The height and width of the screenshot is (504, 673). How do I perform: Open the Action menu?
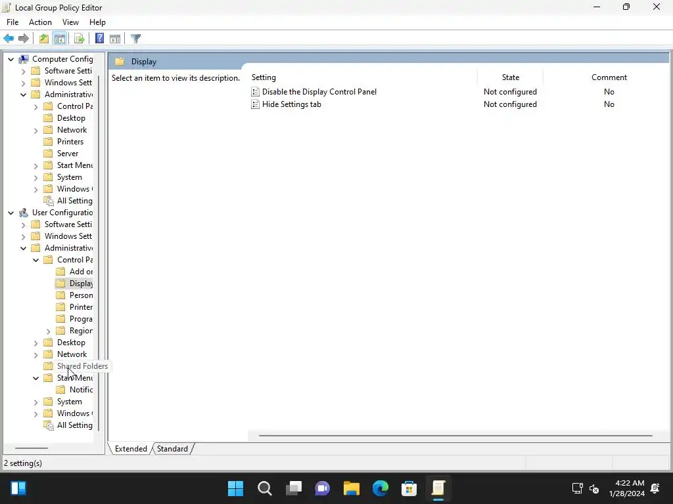pos(40,22)
